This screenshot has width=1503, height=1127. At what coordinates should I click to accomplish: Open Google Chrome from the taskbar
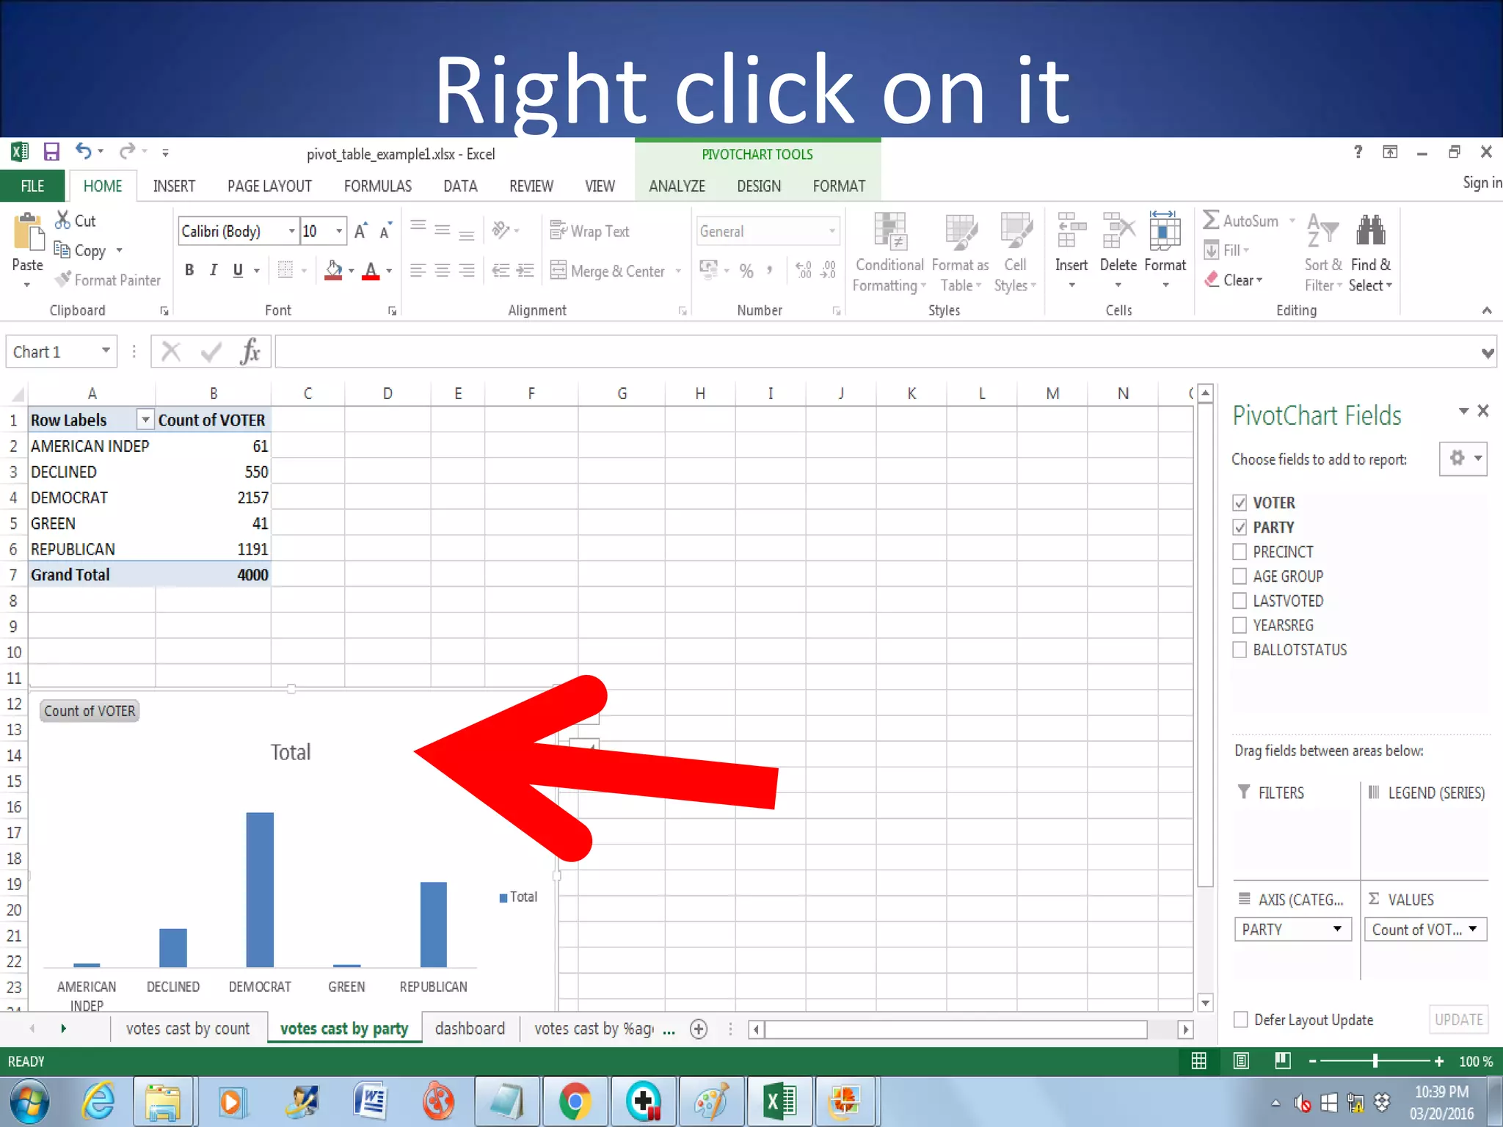pos(574,1101)
